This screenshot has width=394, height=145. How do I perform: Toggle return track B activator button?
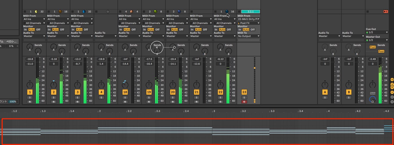(349, 92)
